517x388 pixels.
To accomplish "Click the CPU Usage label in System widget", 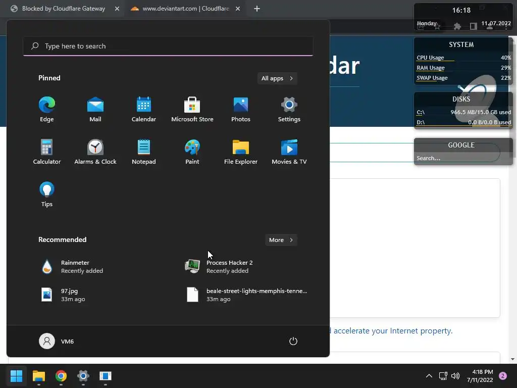I will [x=430, y=58].
